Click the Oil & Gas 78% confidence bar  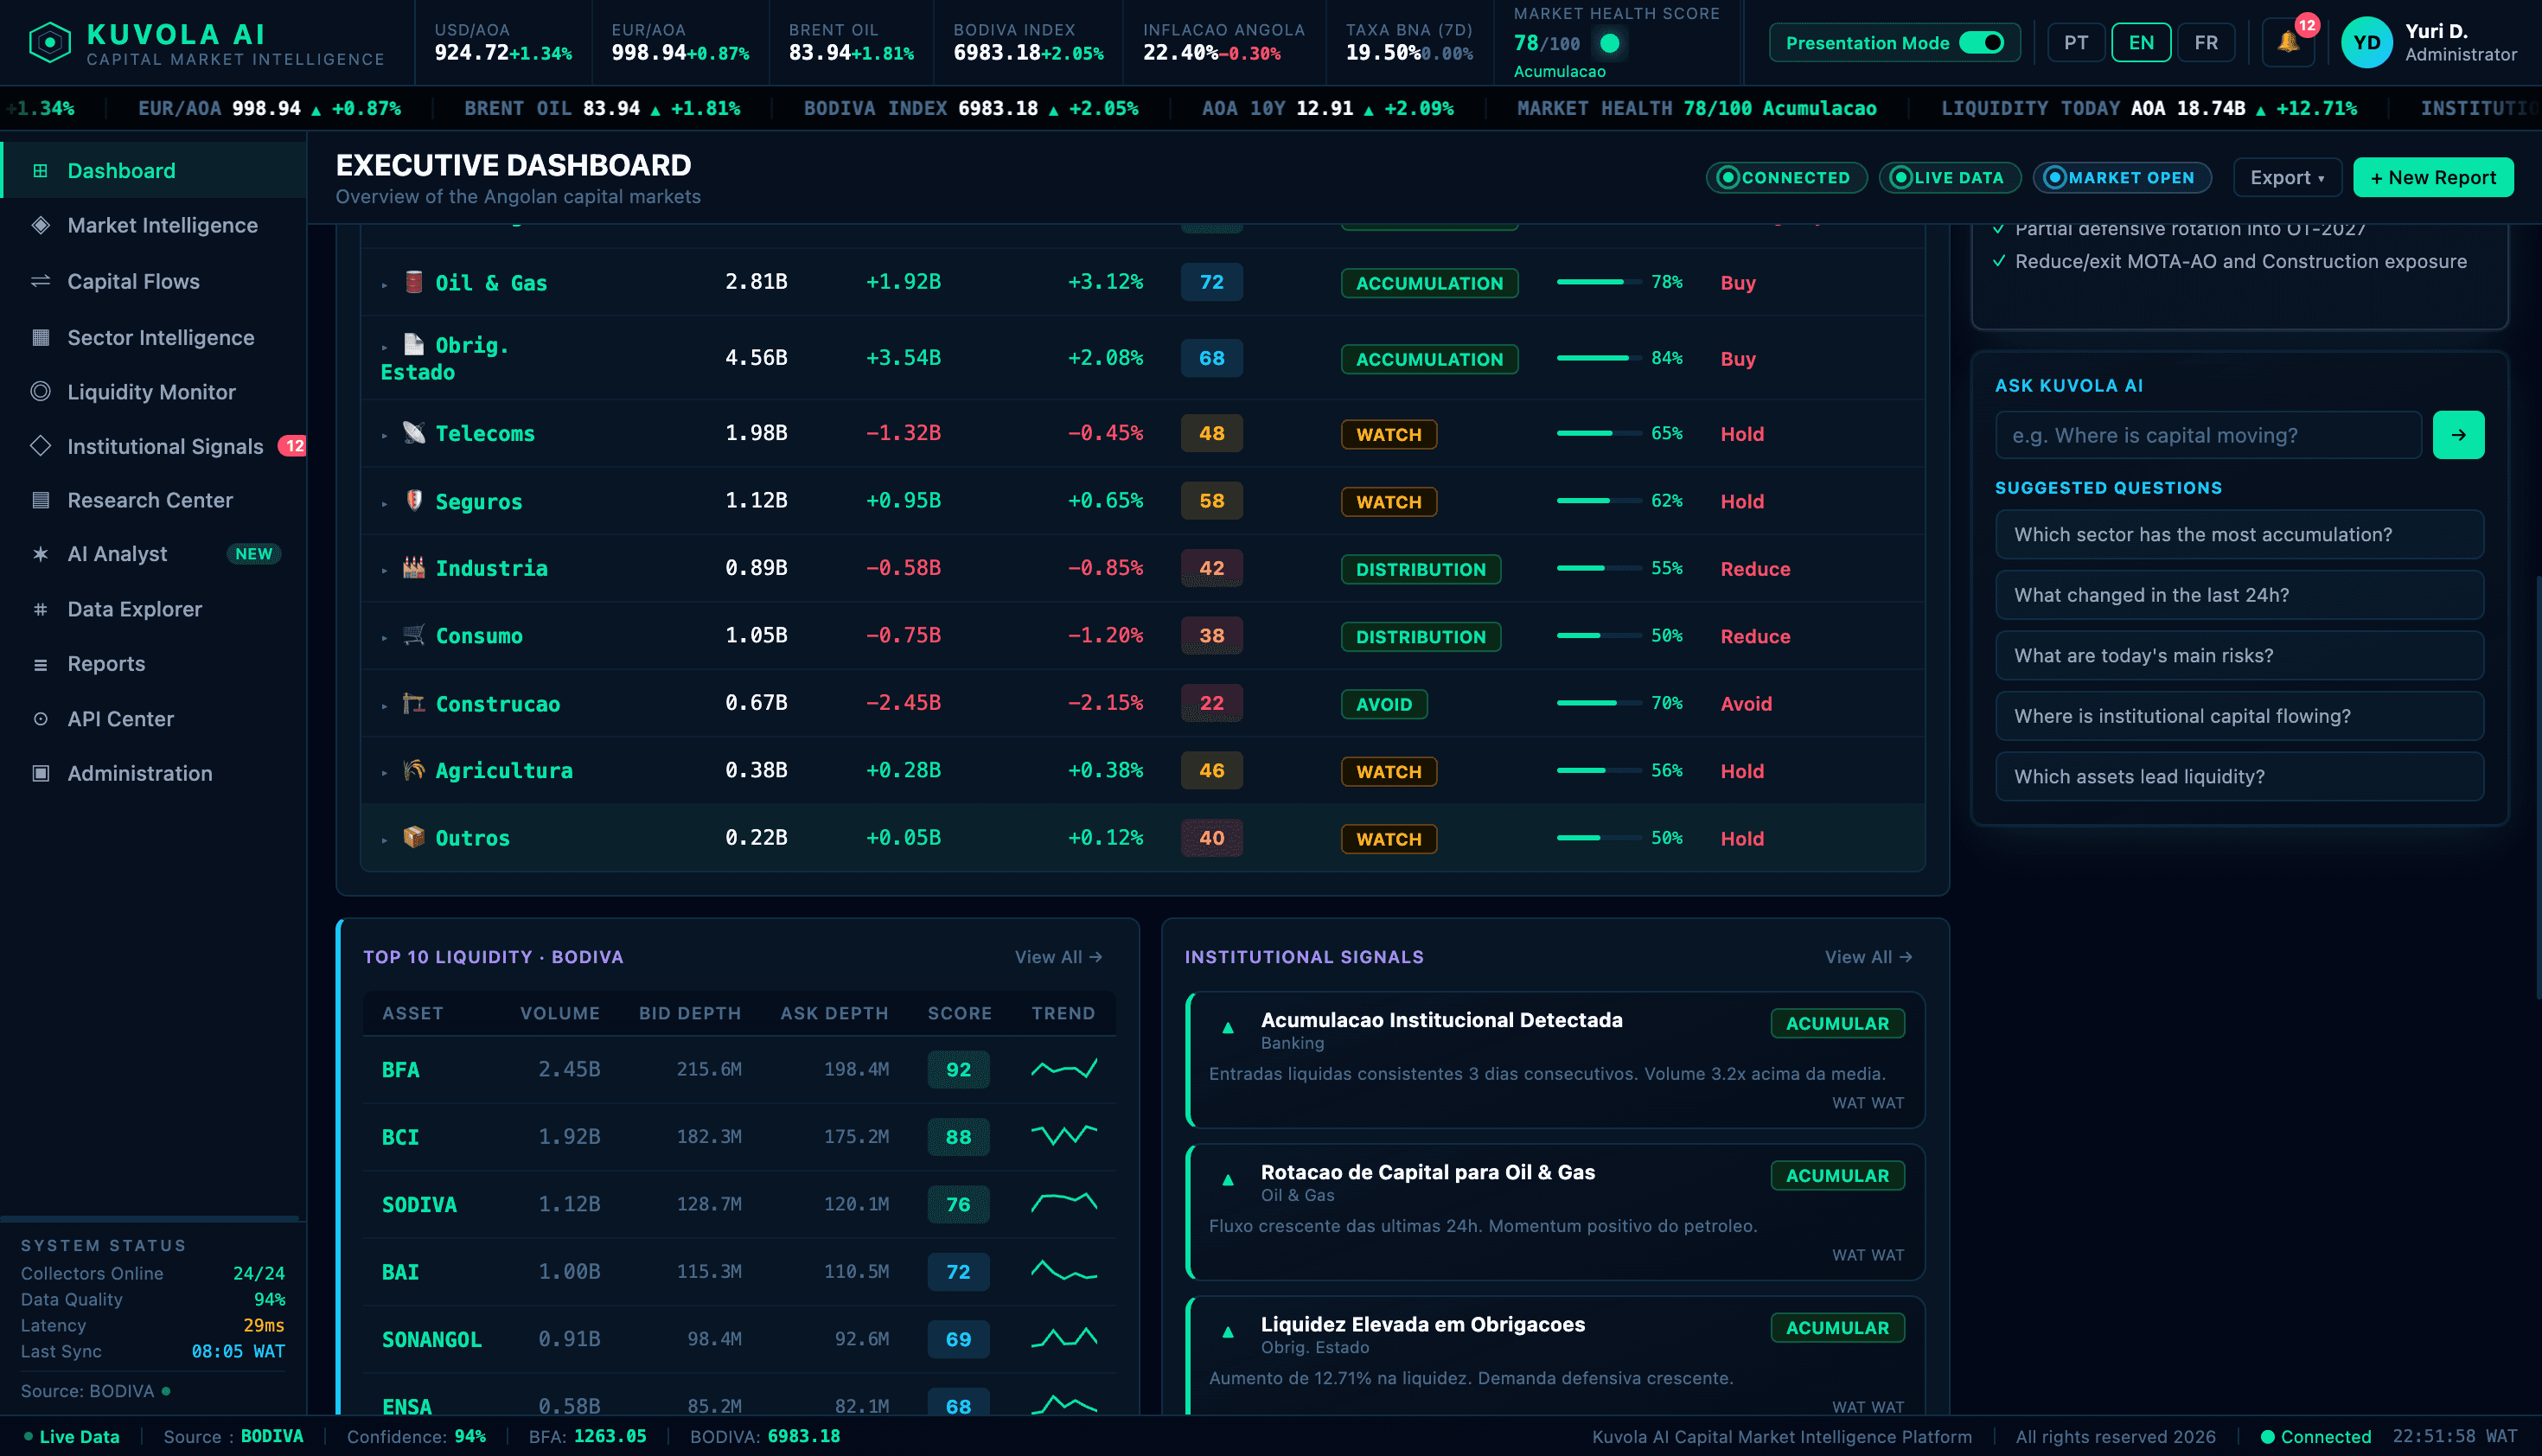[1598, 282]
